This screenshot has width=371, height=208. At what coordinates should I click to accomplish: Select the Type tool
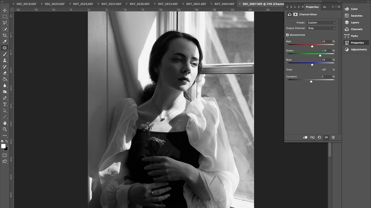tap(4, 104)
